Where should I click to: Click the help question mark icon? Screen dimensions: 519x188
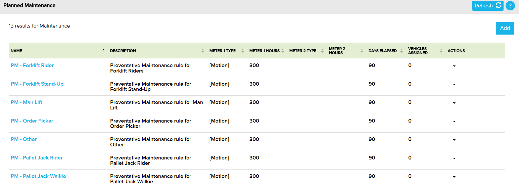(x=510, y=6)
